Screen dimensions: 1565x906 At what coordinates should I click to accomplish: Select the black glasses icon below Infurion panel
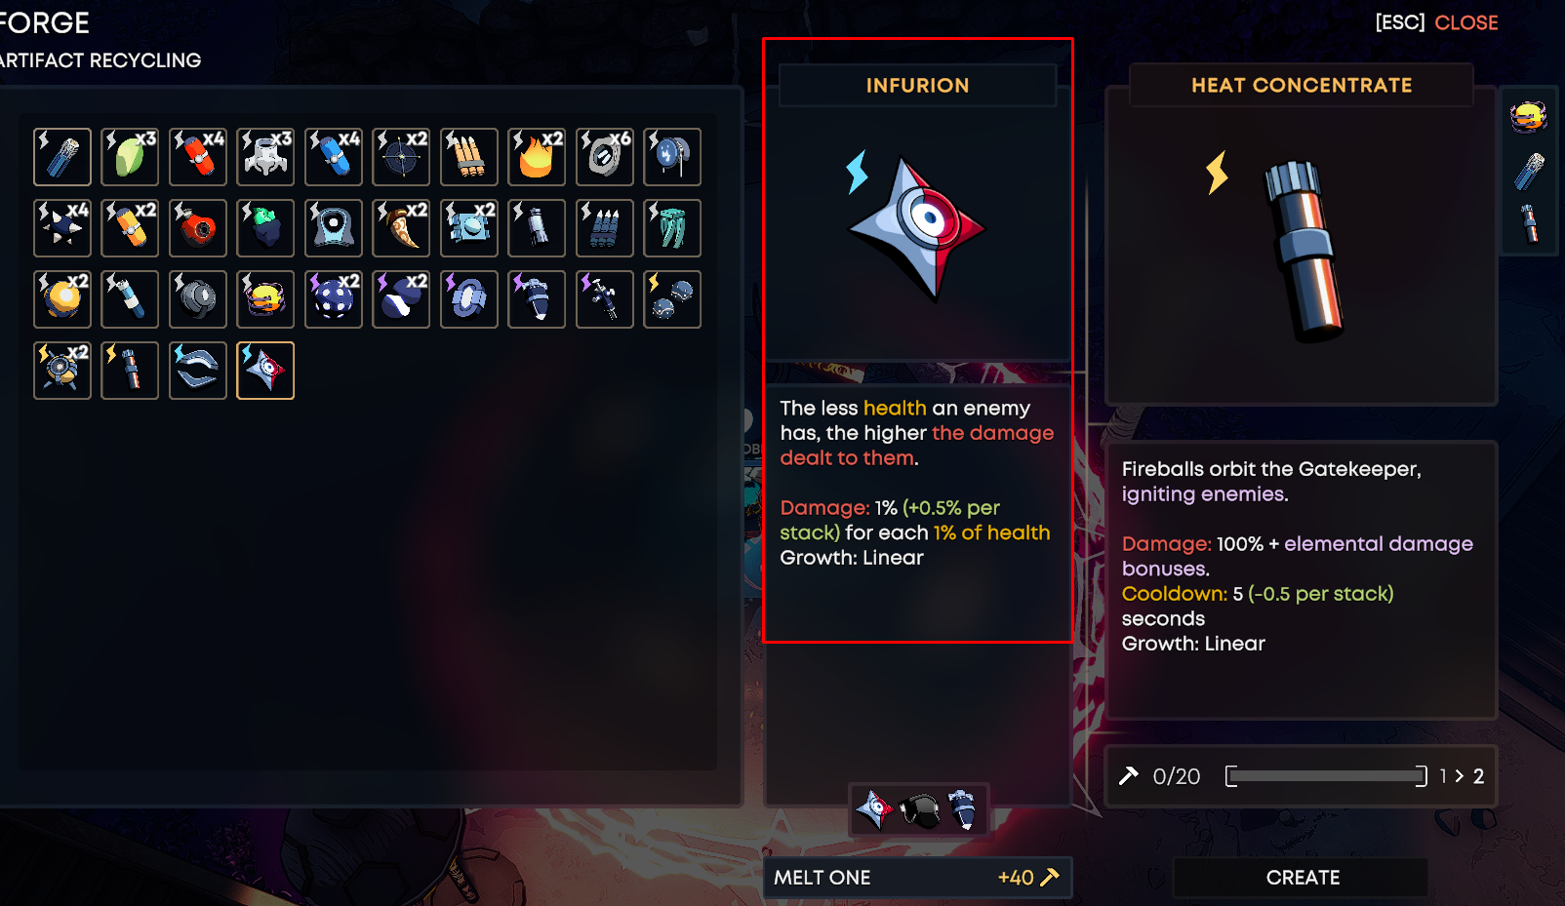(x=919, y=809)
